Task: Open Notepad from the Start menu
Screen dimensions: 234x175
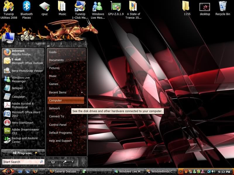Action: 23,88
